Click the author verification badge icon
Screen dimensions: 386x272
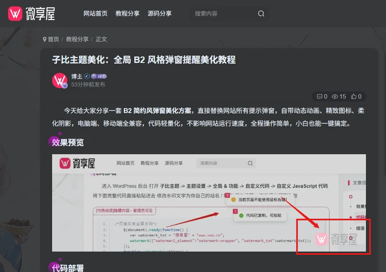[87, 77]
